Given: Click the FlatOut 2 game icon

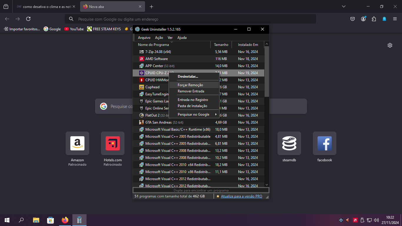Looking at the screenshot, I should point(142,115).
